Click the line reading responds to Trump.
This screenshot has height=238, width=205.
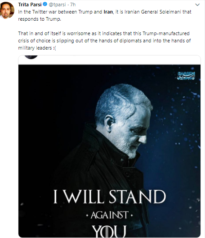click(x=40, y=19)
